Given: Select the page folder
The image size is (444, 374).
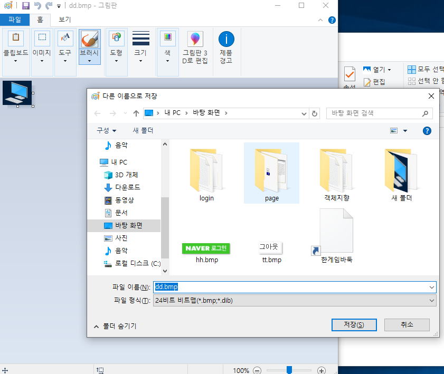Looking at the screenshot, I should coord(271,173).
